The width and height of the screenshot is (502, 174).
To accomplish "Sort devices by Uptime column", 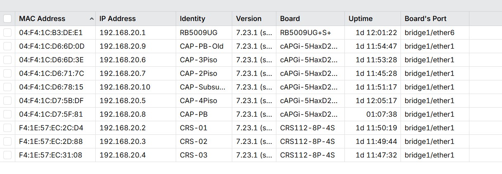I will click(x=361, y=19).
